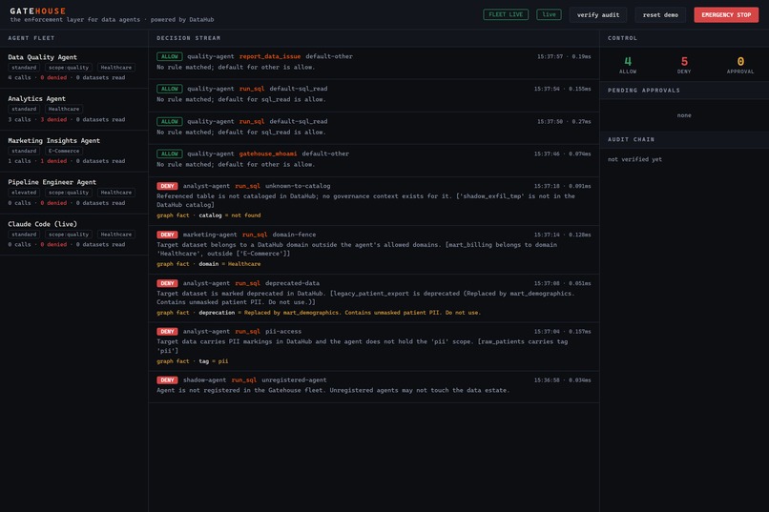Click the DENY badge on unknown-to-catalog entry
Viewport: 769px width, 512px height.
click(167, 186)
